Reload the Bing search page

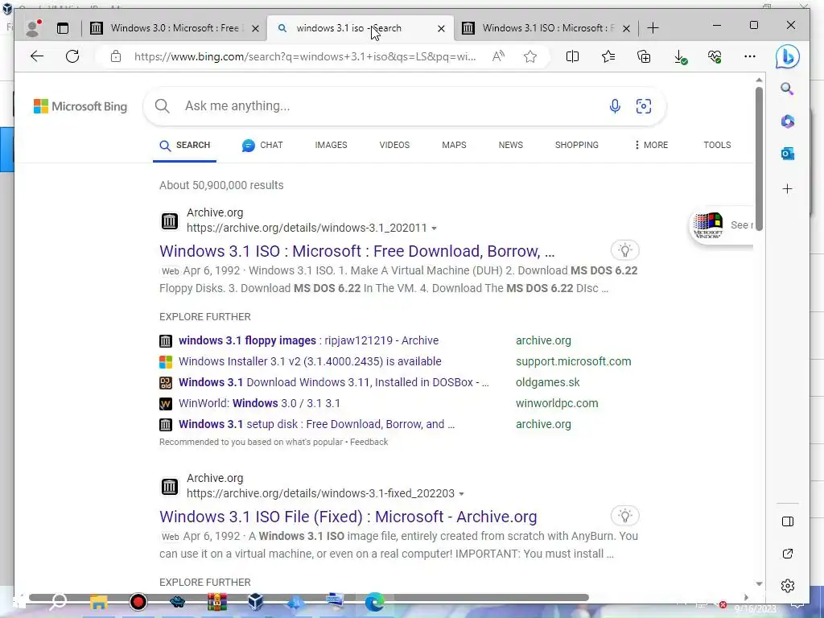[x=72, y=56]
